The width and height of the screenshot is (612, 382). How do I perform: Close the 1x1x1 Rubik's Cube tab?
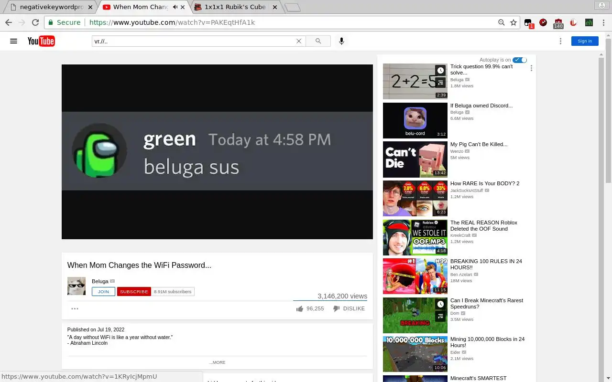275,7
